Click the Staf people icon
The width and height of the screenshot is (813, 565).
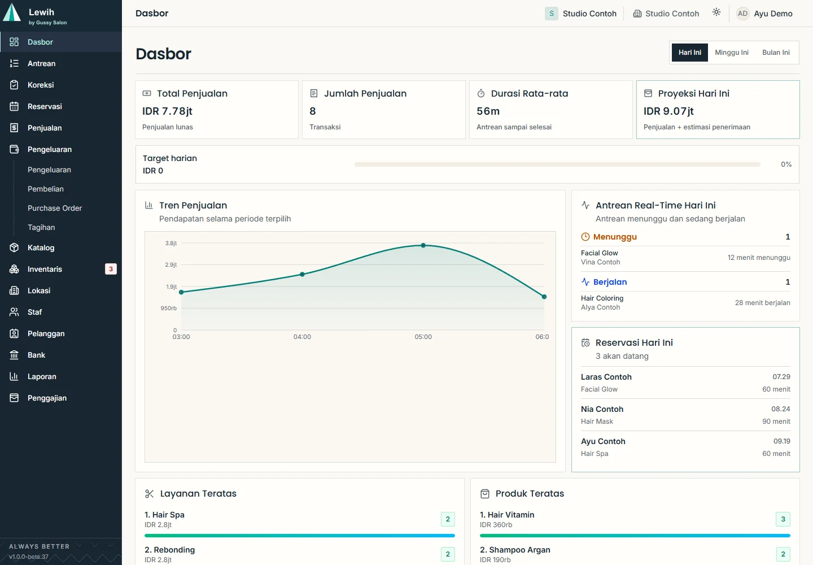(x=14, y=312)
